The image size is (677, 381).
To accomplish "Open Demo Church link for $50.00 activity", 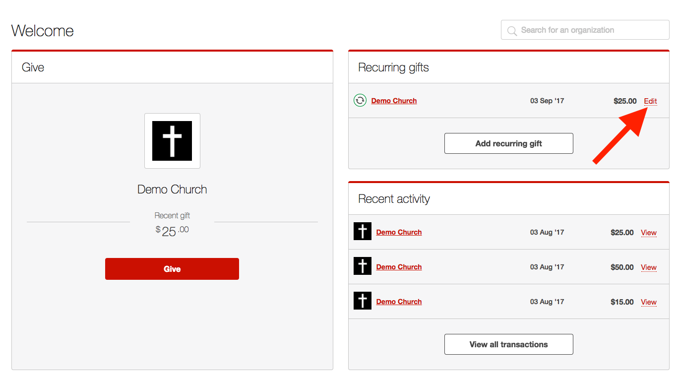I will coord(399,267).
